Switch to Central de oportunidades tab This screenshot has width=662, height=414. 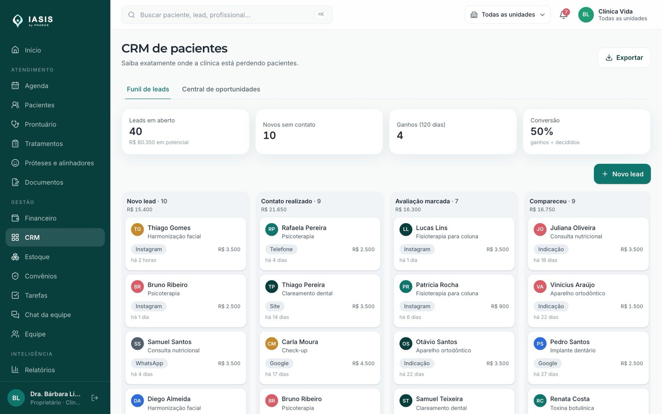point(221,89)
